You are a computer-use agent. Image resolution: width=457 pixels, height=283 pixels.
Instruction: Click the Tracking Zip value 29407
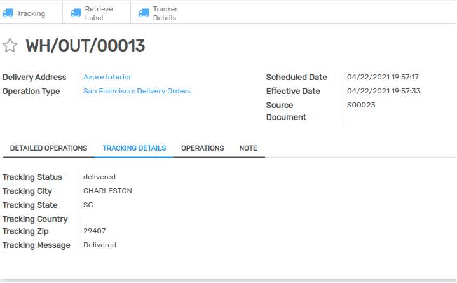coord(95,231)
